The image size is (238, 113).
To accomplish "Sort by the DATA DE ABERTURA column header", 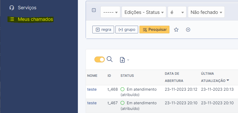I will click(174, 77).
